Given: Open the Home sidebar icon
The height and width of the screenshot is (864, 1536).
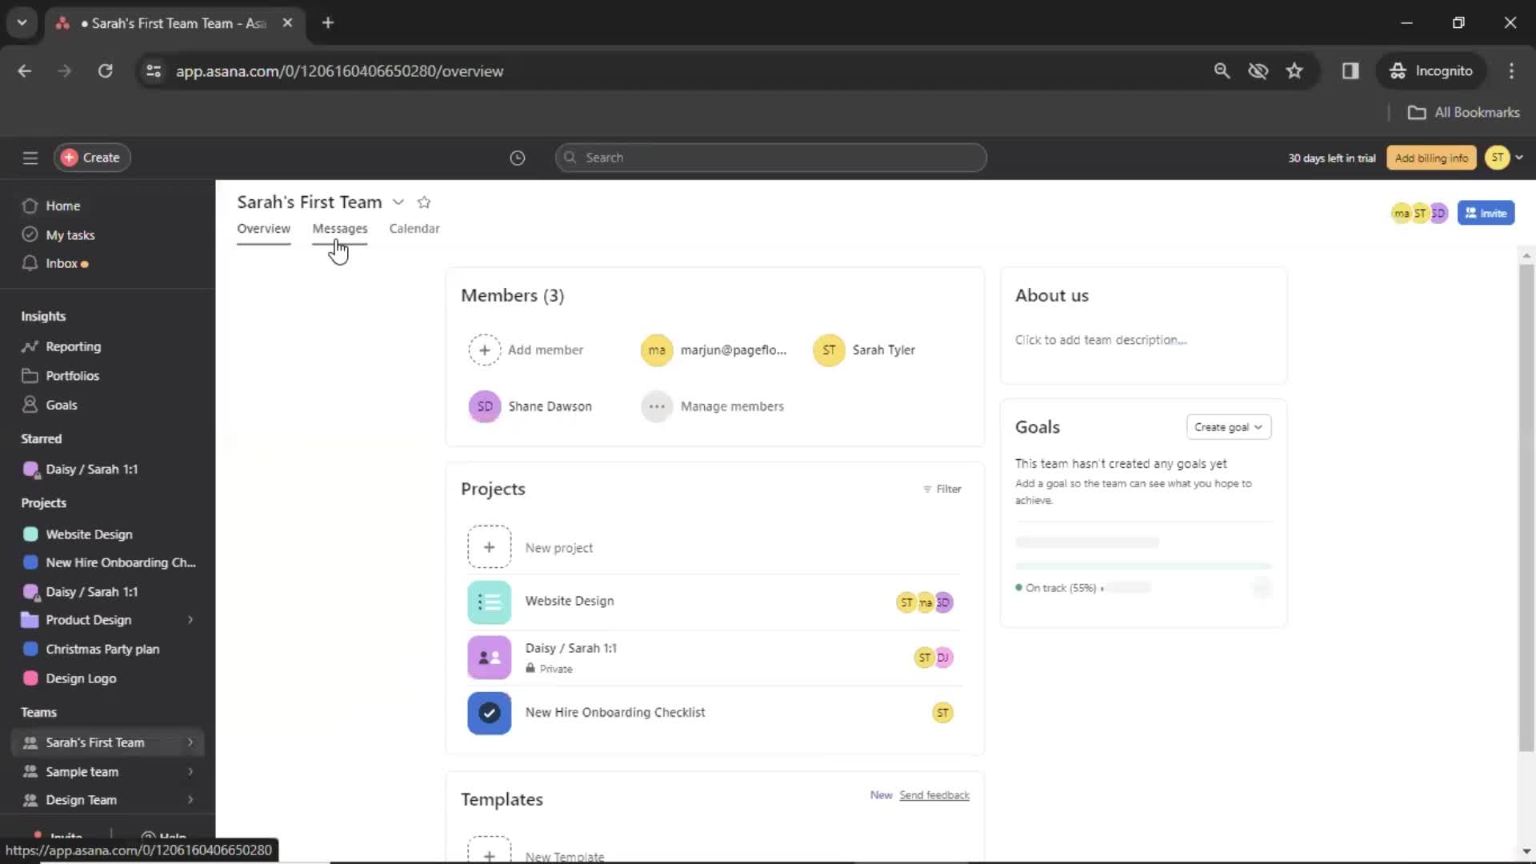Looking at the screenshot, I should click(x=29, y=205).
